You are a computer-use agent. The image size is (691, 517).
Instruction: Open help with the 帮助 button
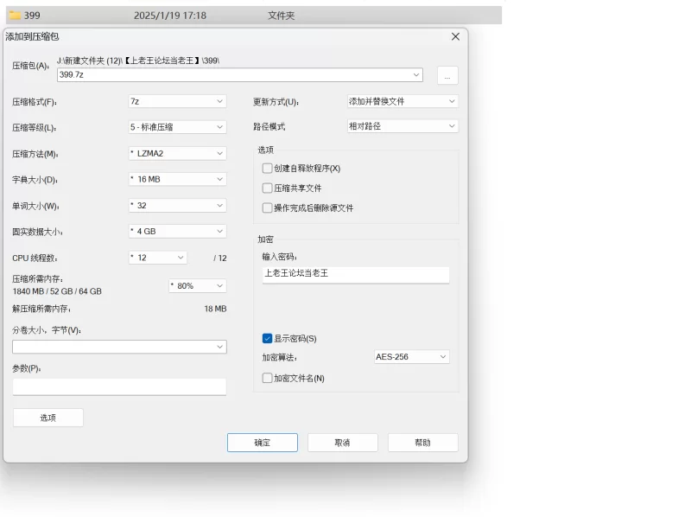[422, 443]
